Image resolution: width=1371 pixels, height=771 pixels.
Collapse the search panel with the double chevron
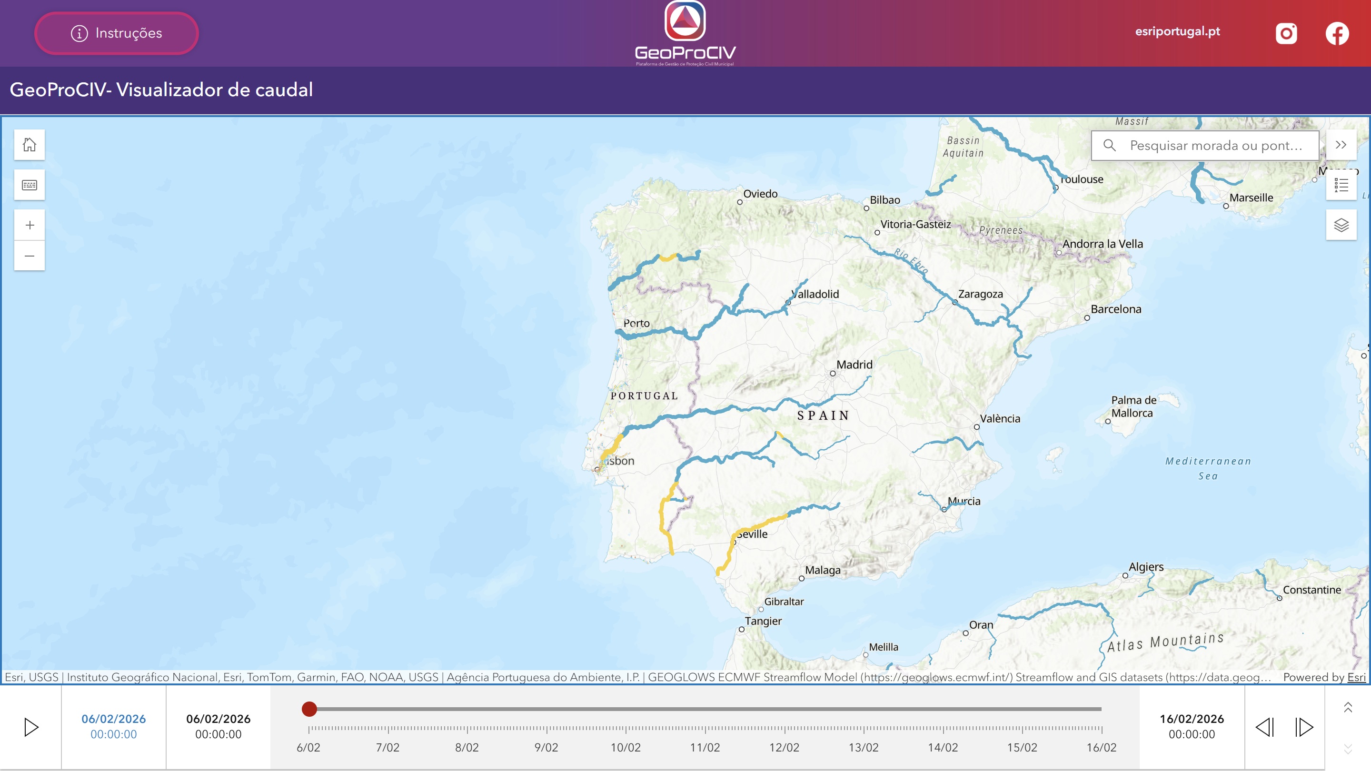tap(1341, 145)
